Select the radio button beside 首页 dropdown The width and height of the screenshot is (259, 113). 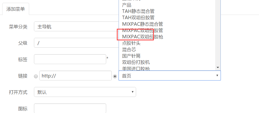tap(115, 76)
